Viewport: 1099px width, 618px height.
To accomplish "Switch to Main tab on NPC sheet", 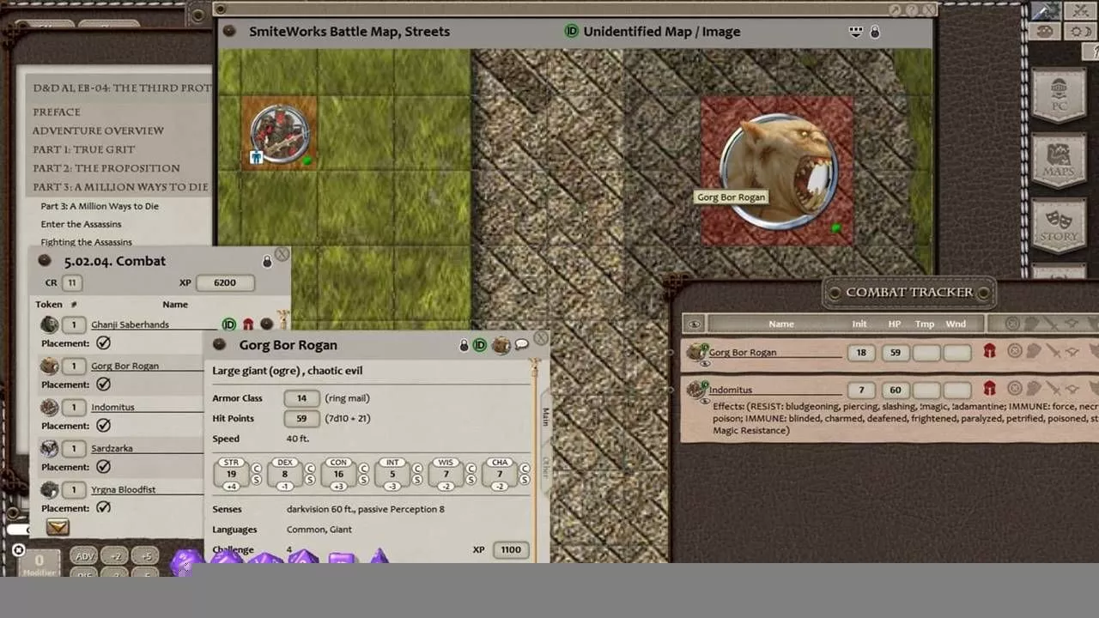I will pos(545,417).
